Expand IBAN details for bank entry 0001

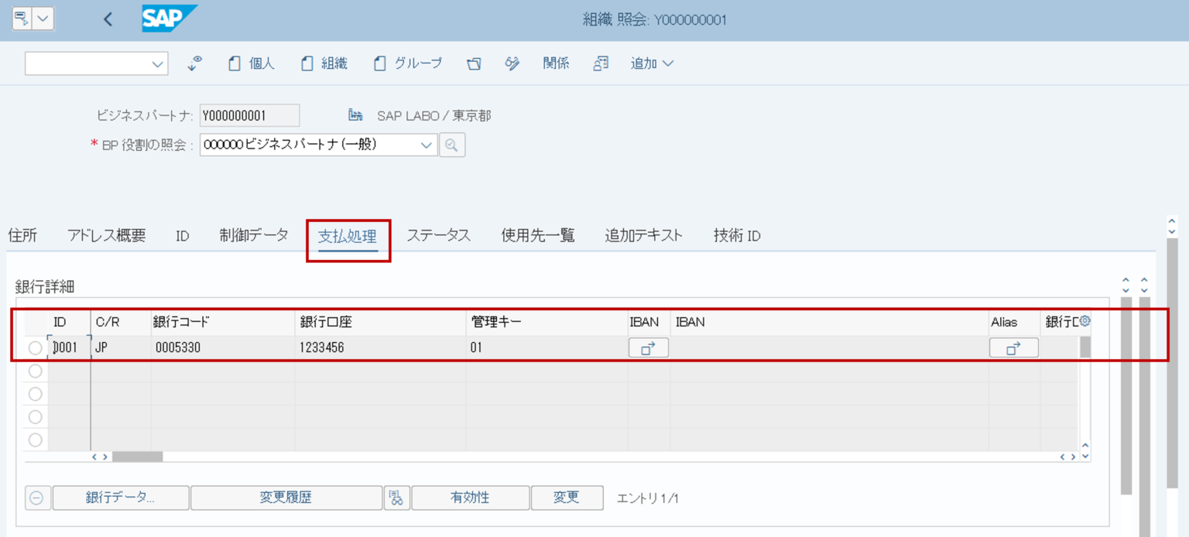point(647,347)
